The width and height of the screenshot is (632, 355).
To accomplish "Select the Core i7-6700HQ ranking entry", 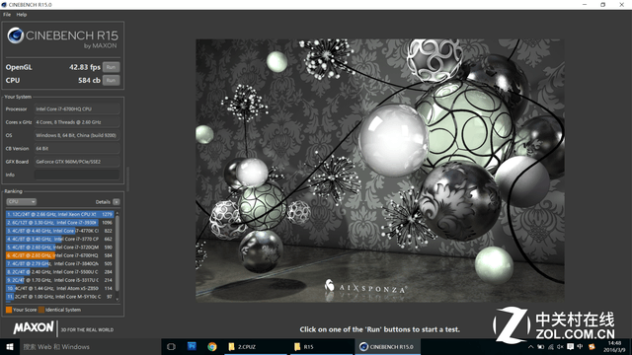I will pyautogui.click(x=59, y=255).
